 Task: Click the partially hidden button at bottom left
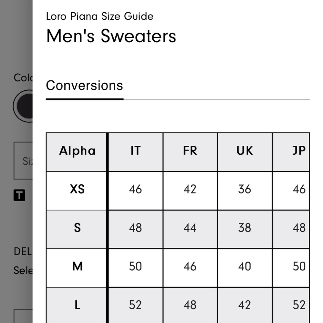click(23, 316)
